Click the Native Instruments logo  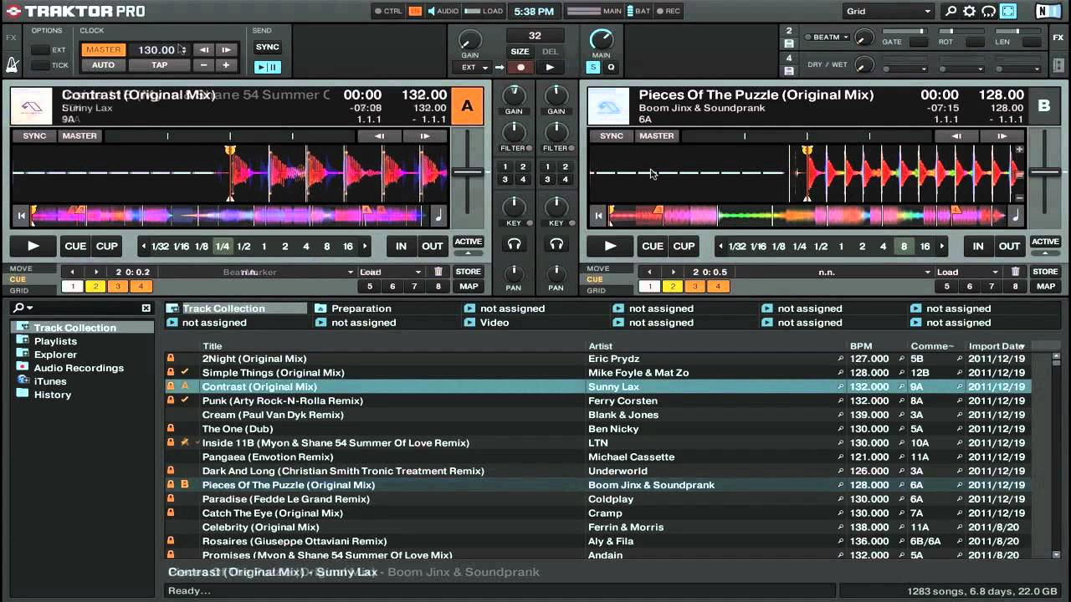point(1047,11)
